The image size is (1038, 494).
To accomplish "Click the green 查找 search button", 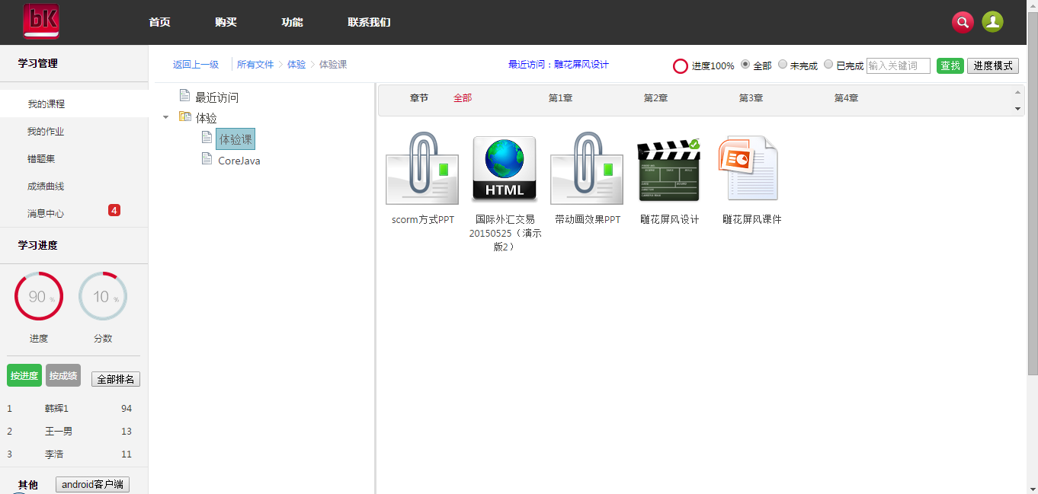I will click(x=950, y=65).
